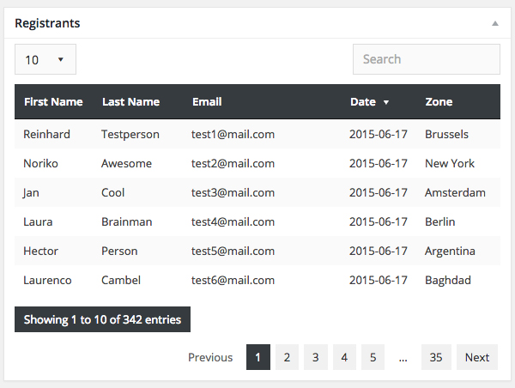Image resolution: width=515 pixels, height=388 pixels.
Task: Go to page 2
Action: click(287, 357)
